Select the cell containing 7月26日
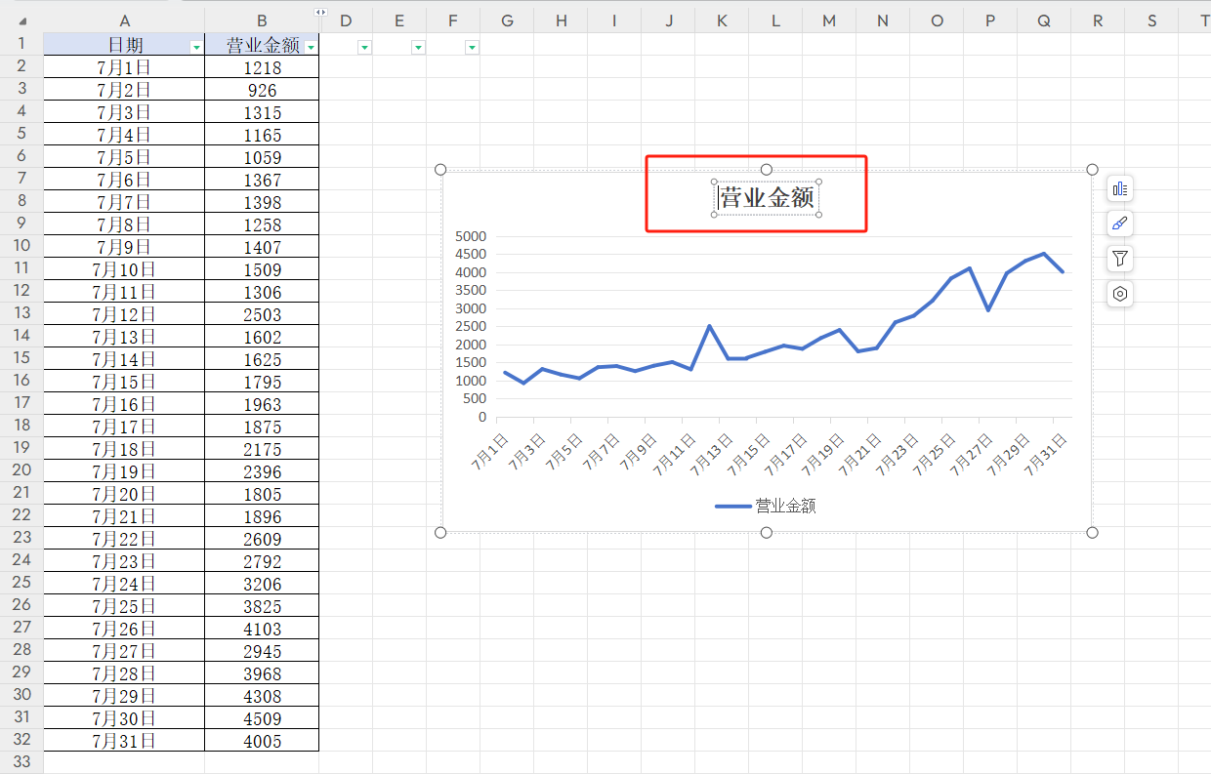This screenshot has width=1211, height=774. [x=124, y=628]
